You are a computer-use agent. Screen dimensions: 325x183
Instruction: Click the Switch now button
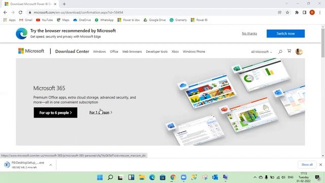pos(285,34)
